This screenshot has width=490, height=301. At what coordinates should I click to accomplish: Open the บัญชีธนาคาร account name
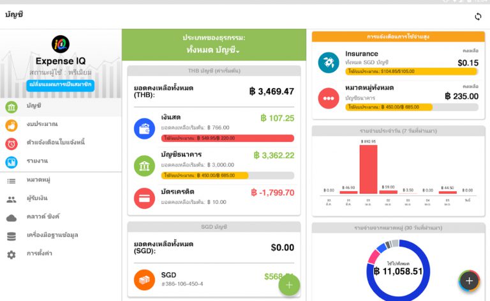[x=181, y=154]
